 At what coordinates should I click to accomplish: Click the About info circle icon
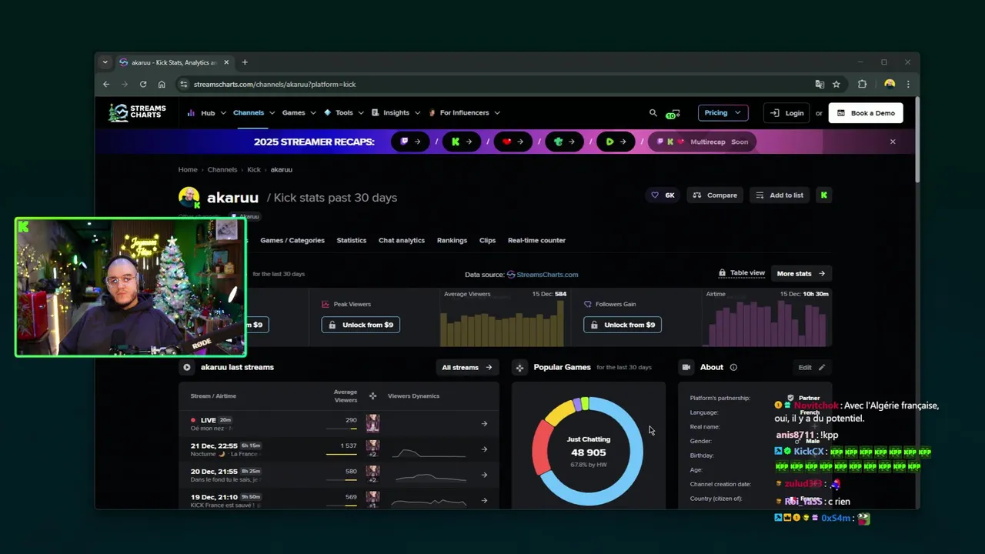[733, 368]
